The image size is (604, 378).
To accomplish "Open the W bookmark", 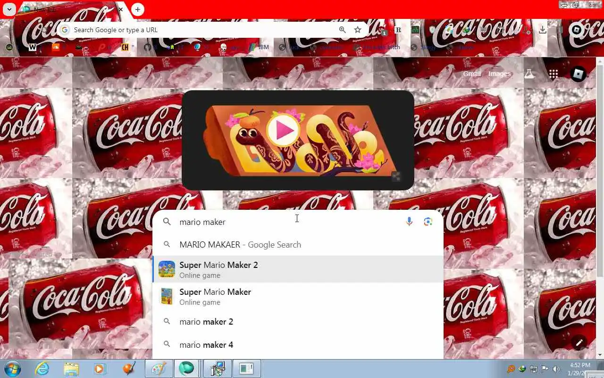I will pyautogui.click(x=33, y=47).
